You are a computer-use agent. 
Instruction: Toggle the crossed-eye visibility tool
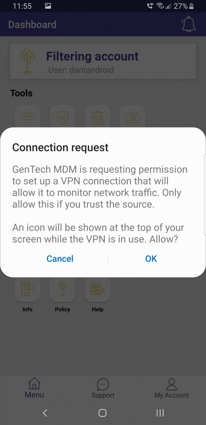click(x=132, y=117)
